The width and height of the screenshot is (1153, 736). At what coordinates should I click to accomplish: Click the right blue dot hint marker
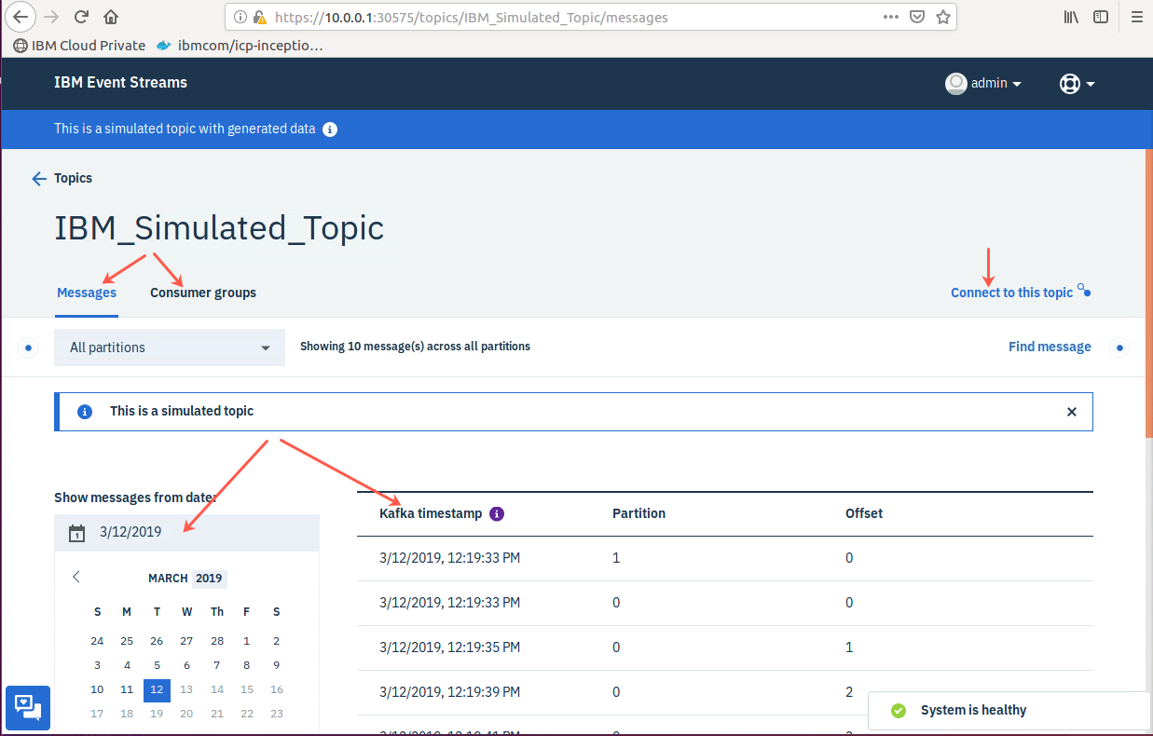(x=1120, y=348)
